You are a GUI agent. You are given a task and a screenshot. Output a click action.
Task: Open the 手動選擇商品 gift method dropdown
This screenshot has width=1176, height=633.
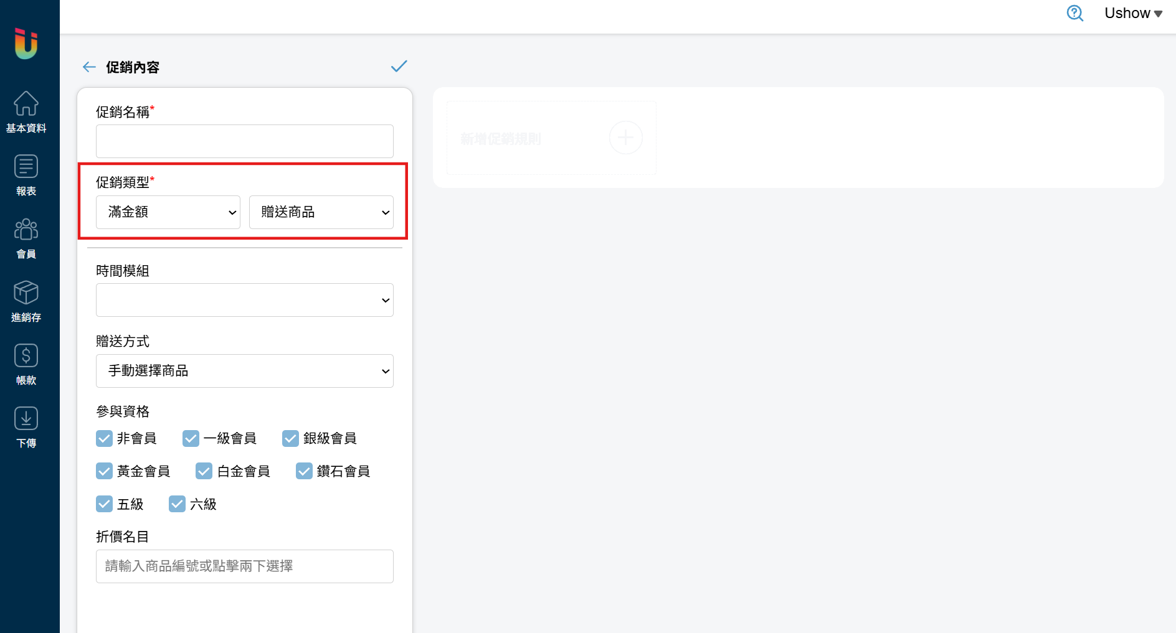pyautogui.click(x=245, y=371)
